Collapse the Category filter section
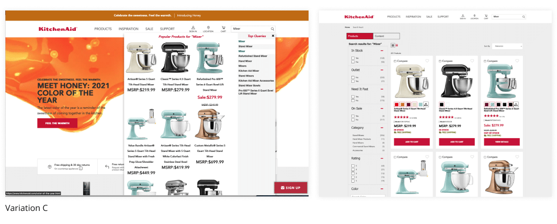This screenshot has height=224, width=557. 381,128
